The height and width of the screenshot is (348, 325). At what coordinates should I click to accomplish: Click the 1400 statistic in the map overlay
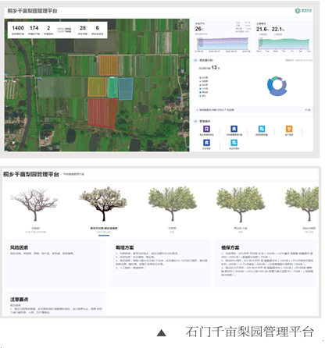pos(18,28)
